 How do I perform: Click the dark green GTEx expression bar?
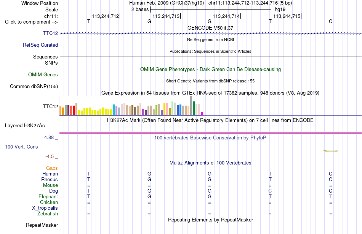click(194, 108)
